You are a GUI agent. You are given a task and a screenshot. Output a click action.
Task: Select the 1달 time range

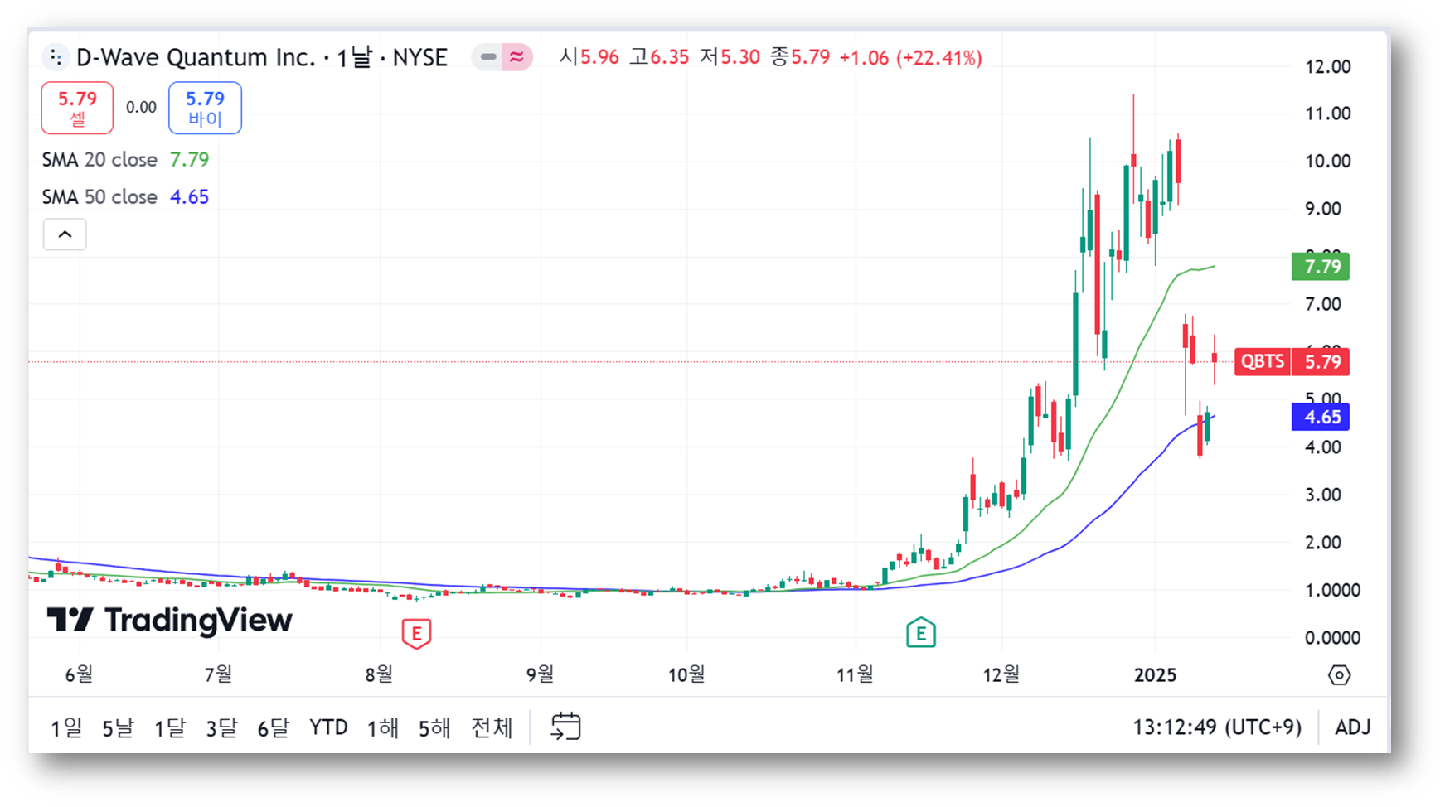coord(170,728)
